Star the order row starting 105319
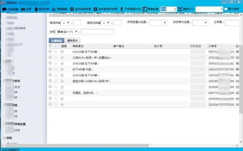The height and width of the screenshot is (151, 243). click(x=55, y=75)
